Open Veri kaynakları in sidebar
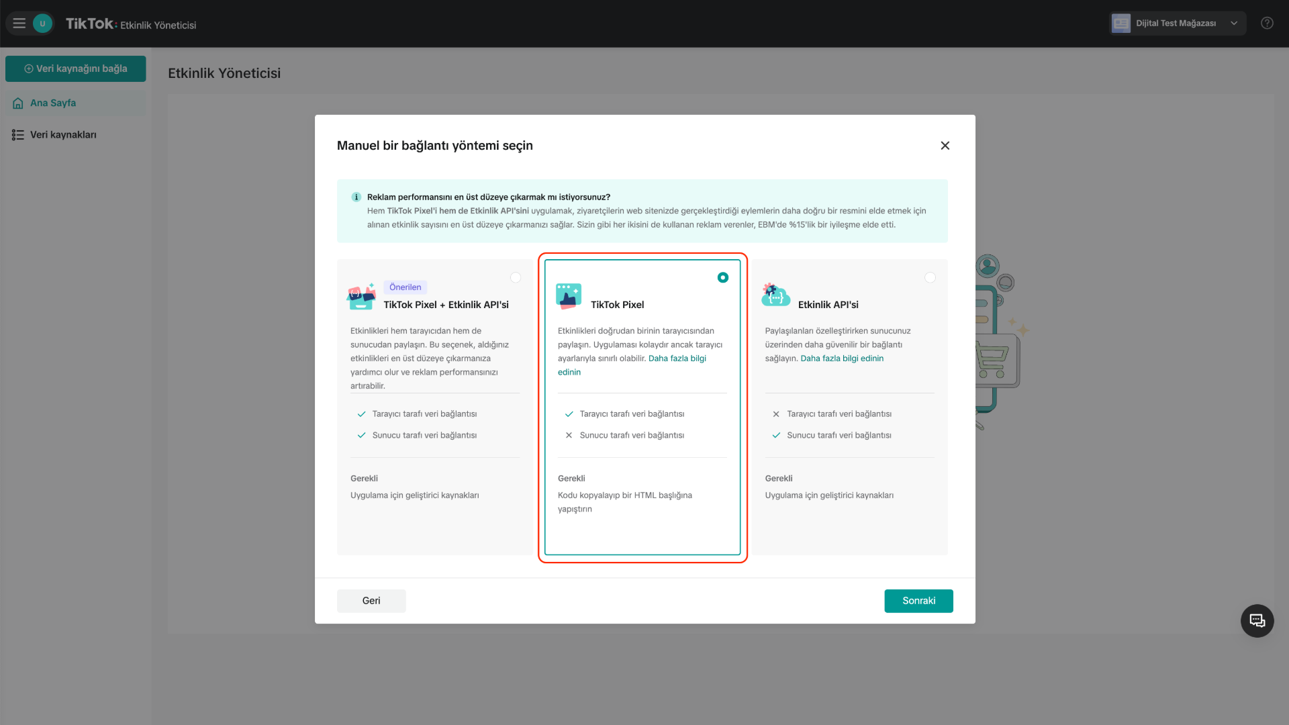The width and height of the screenshot is (1289, 725). click(x=76, y=135)
